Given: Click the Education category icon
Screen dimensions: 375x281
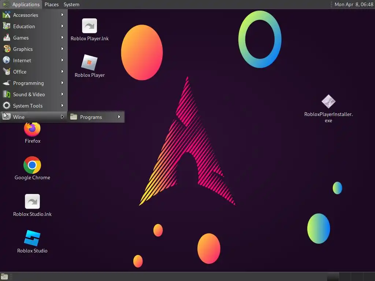Looking at the screenshot, I should 7,26.
